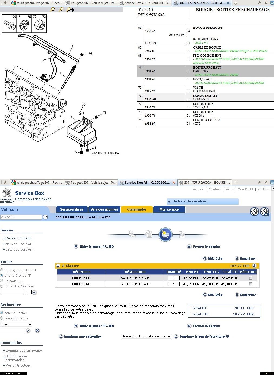This screenshot has height=375, width=274.
Task: Switch to the Services libres tab
Action: click(x=72, y=209)
